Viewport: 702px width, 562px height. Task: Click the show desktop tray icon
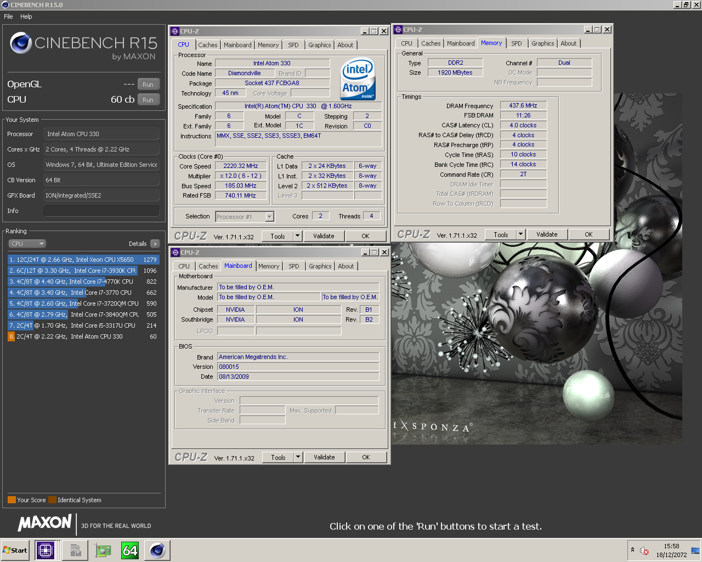695,550
